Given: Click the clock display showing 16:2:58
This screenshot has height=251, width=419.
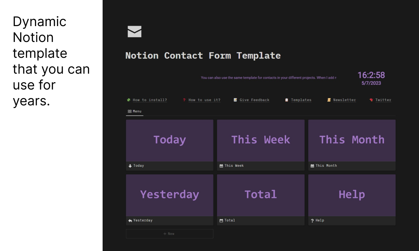Looking at the screenshot, I should (x=371, y=75).
